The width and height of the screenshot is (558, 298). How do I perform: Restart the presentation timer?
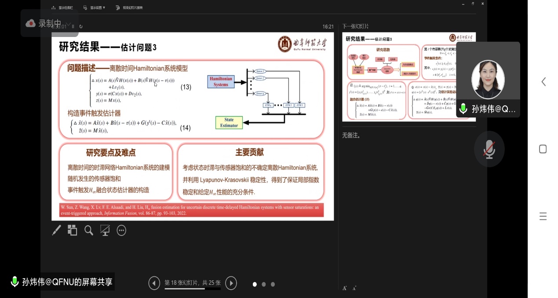click(81, 26)
